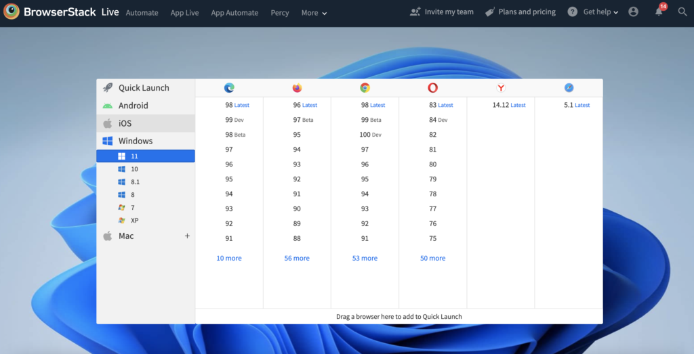
Task: Click the Opera browser icon
Action: 433,88
